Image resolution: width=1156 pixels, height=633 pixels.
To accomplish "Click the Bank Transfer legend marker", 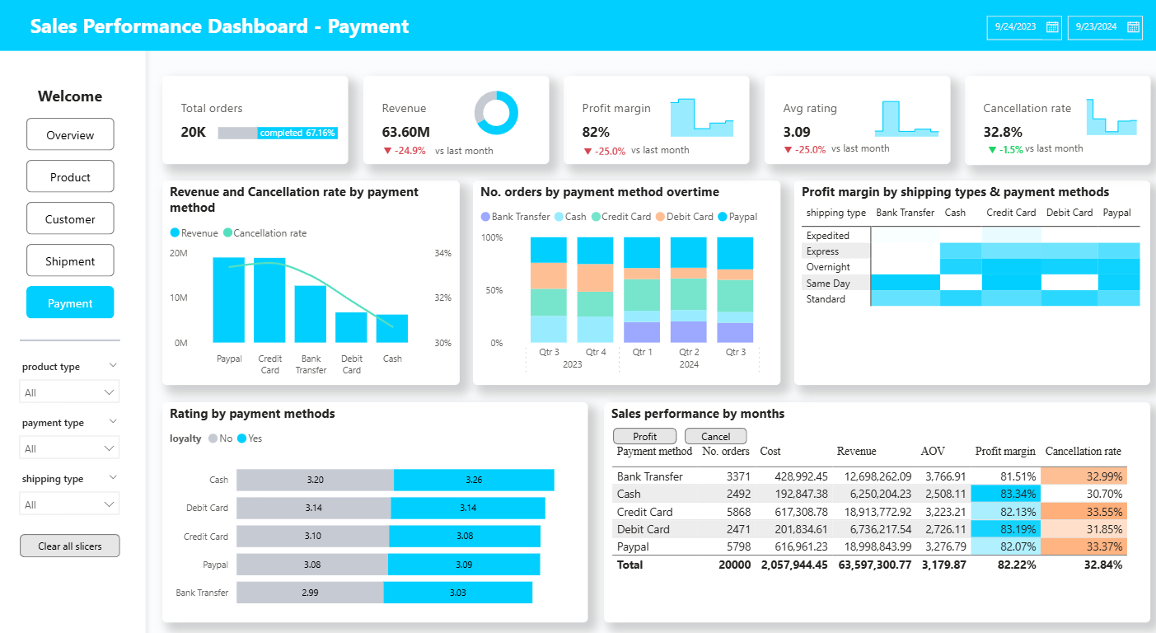I will pyautogui.click(x=485, y=217).
